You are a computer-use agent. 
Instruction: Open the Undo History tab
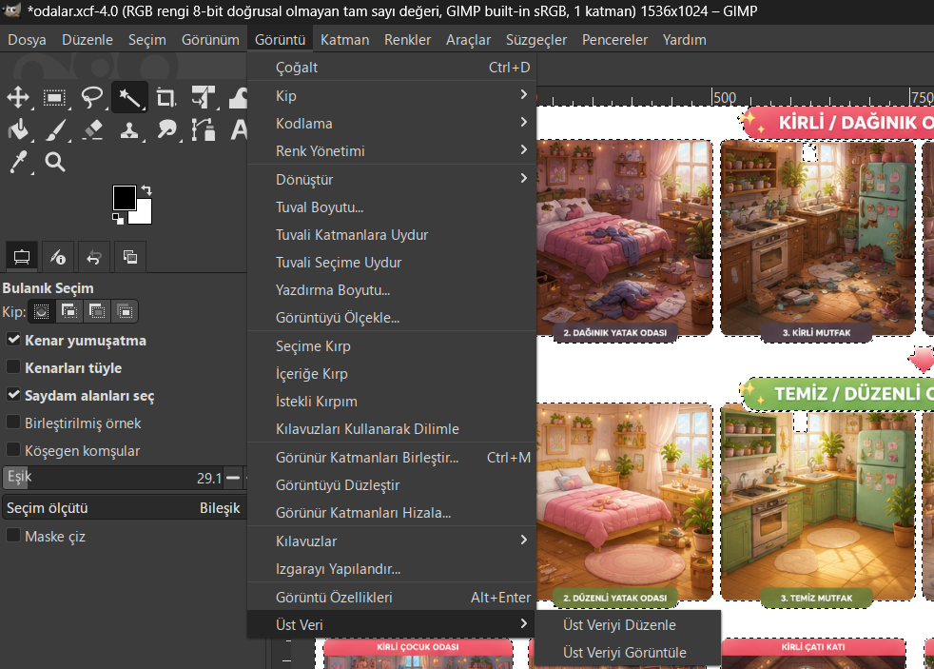point(94,257)
